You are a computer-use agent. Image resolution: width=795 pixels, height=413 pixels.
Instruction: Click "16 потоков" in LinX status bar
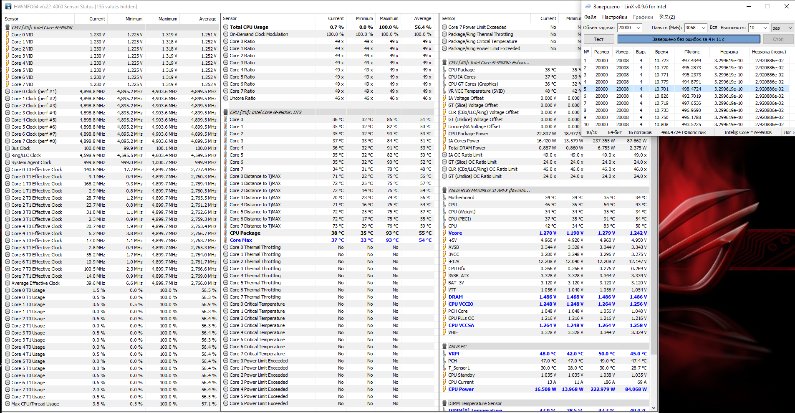640,132
